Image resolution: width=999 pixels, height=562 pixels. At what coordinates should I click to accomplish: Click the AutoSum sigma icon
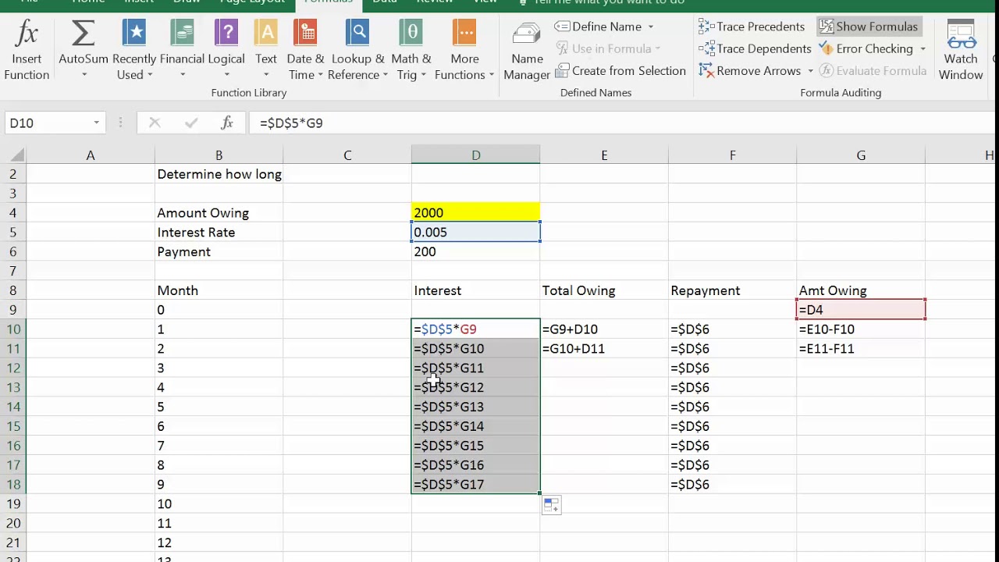[x=84, y=34]
